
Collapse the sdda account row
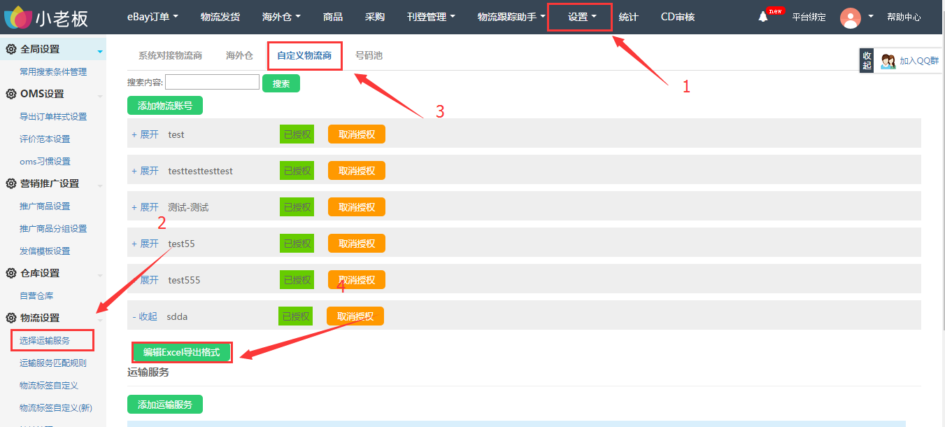point(145,316)
